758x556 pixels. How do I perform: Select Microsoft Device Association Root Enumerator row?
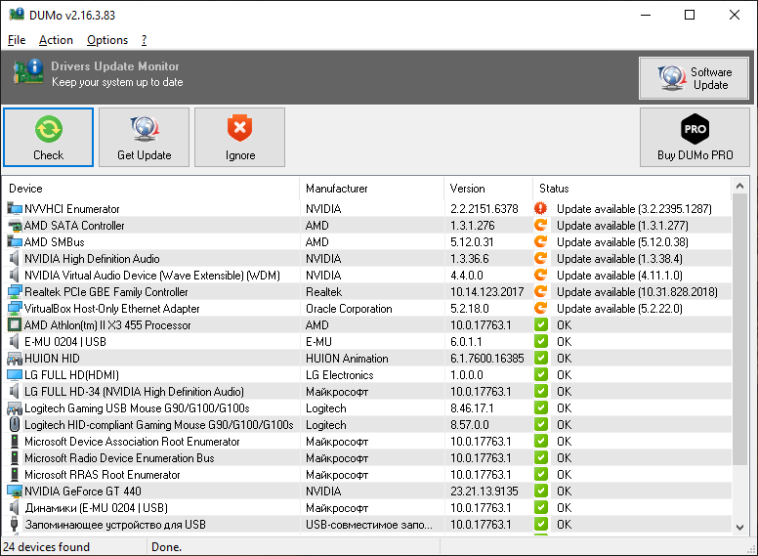[x=366, y=442]
